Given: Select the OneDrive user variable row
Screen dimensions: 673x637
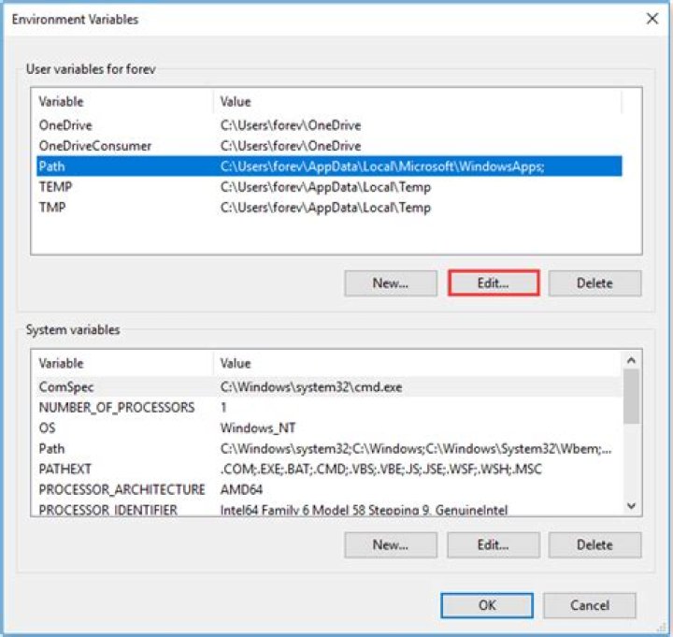Looking at the screenshot, I should pos(65,125).
